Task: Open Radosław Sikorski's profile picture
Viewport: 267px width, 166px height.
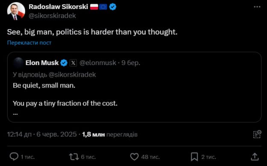Action: pyautogui.click(x=16, y=11)
